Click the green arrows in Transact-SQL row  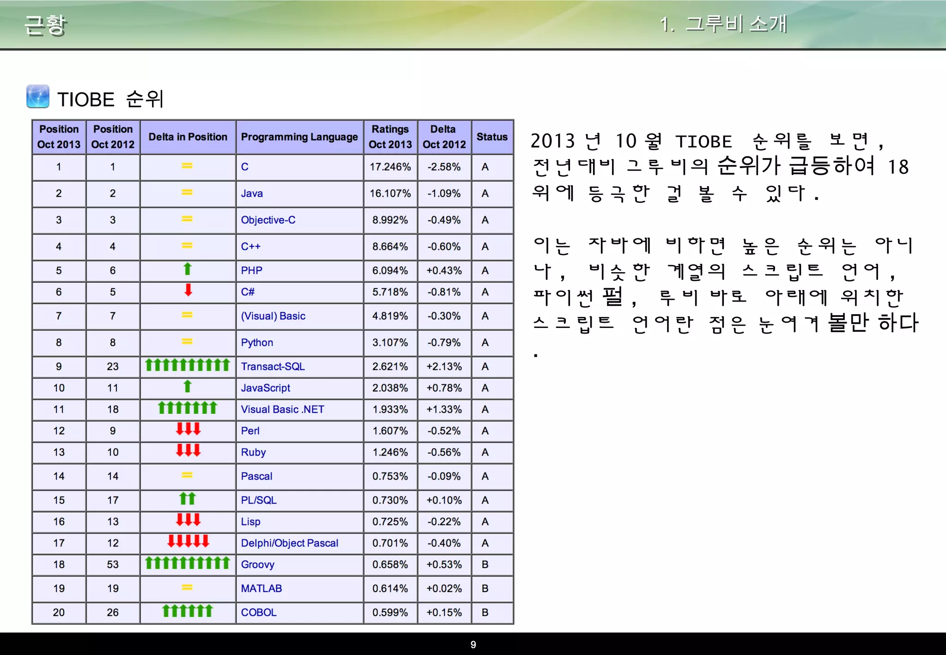coord(188,365)
